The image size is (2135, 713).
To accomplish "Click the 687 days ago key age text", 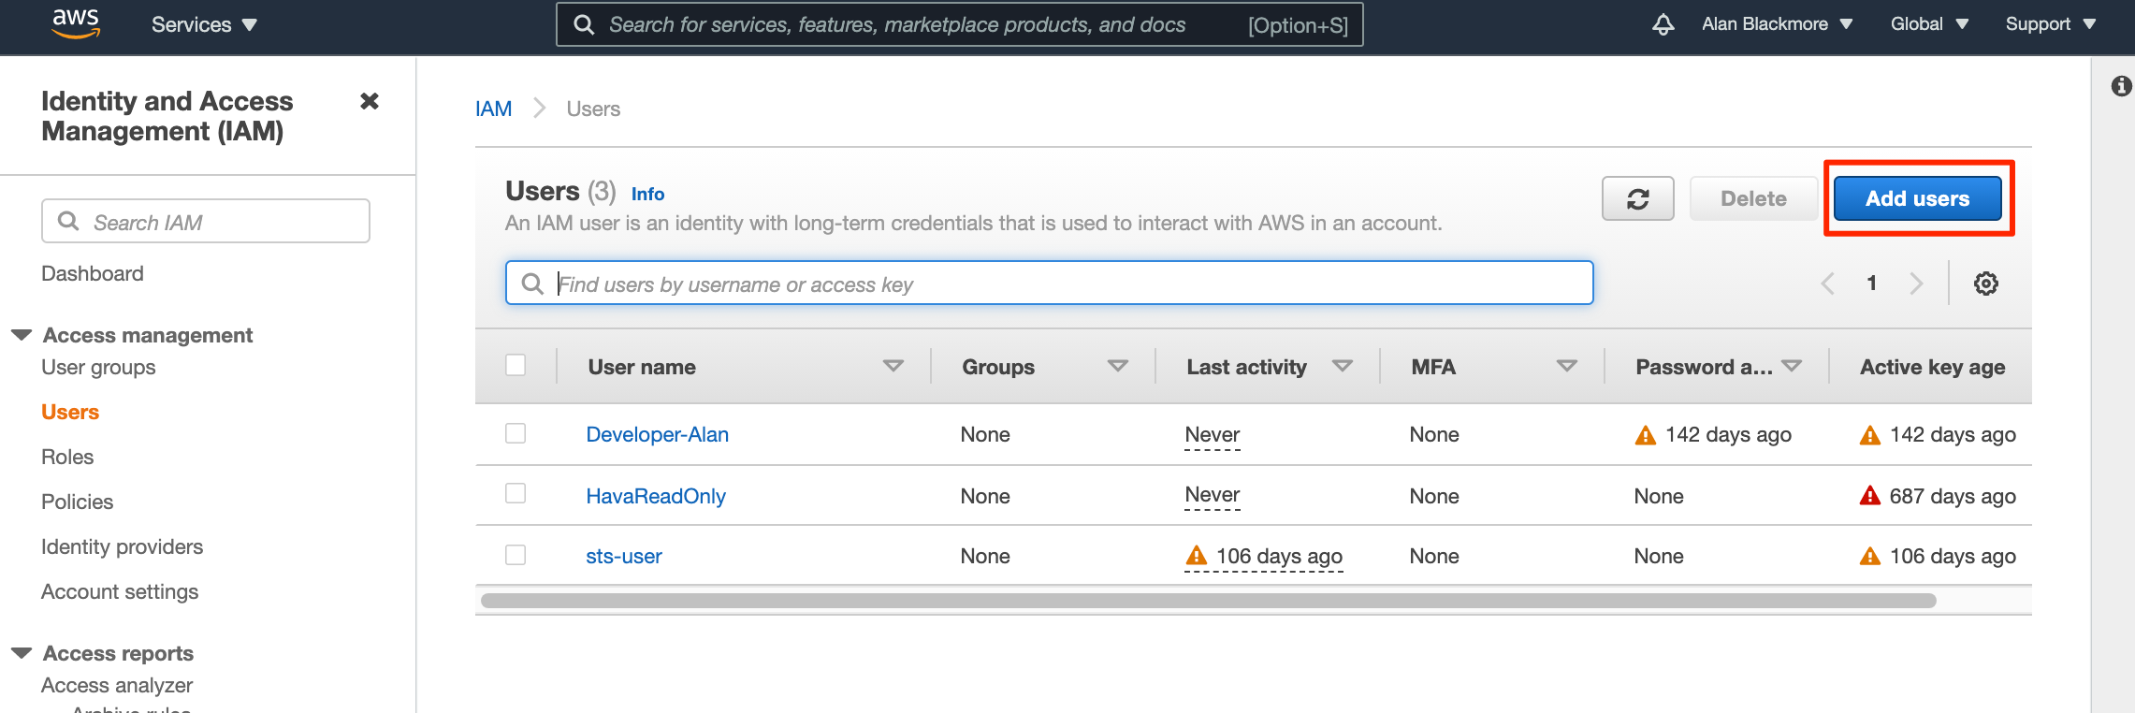I will tap(1953, 497).
